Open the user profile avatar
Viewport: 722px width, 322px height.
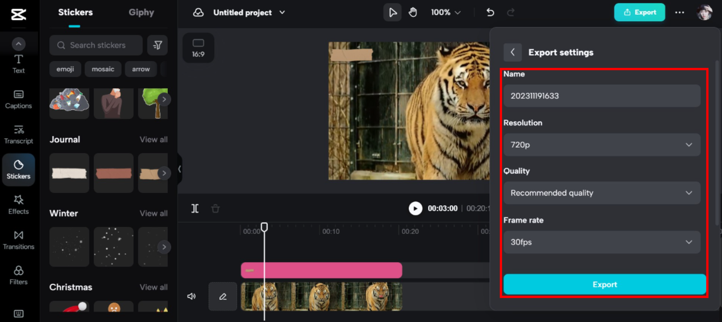point(704,13)
